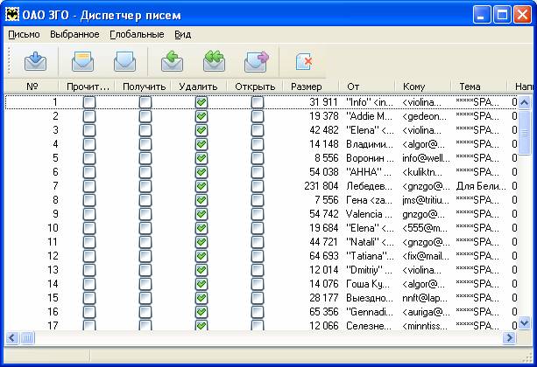This screenshot has width=537, height=367.
Task: Click the Тема column header
Action: click(x=470, y=87)
